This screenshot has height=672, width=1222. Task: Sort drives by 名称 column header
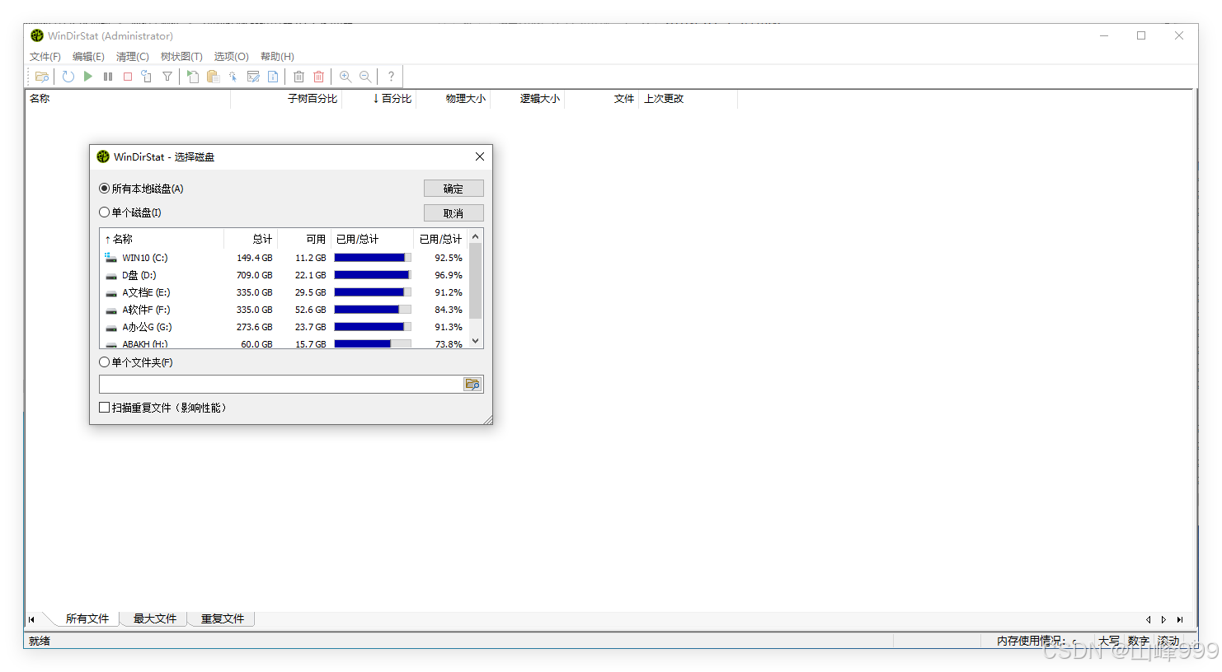(162, 239)
